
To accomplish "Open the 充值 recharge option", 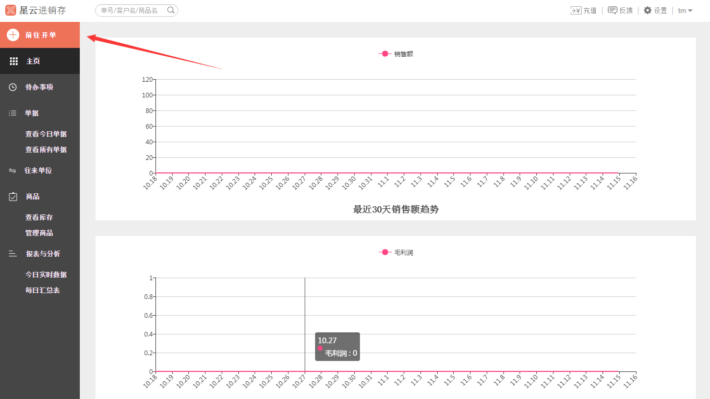I will point(584,10).
